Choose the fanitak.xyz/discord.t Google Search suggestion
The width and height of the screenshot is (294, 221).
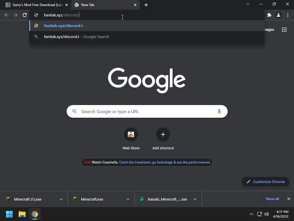point(147,37)
